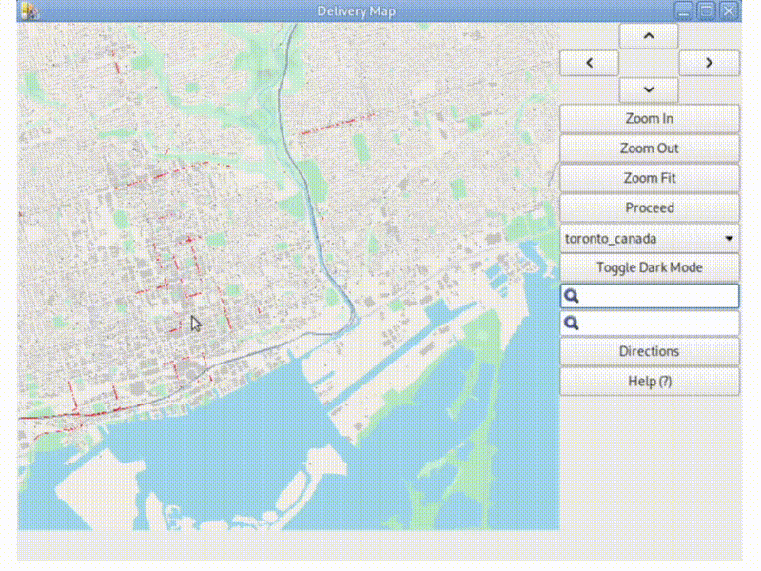761x571 pixels.
Task: Pan the map up with the arrow
Action: coord(649,36)
